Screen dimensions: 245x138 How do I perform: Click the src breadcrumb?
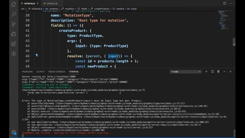coord(23,9)
